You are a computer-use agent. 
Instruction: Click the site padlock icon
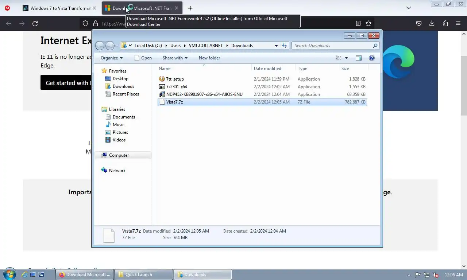click(x=96, y=24)
